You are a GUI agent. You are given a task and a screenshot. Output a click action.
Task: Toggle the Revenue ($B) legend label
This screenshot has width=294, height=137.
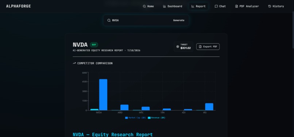pos(158,118)
